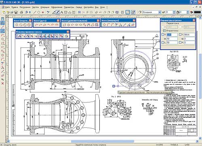Viewport: 202px width, 146px height.
Task: Toggle the X checkbox under Вторая точка
Action: (x=163, y=35)
